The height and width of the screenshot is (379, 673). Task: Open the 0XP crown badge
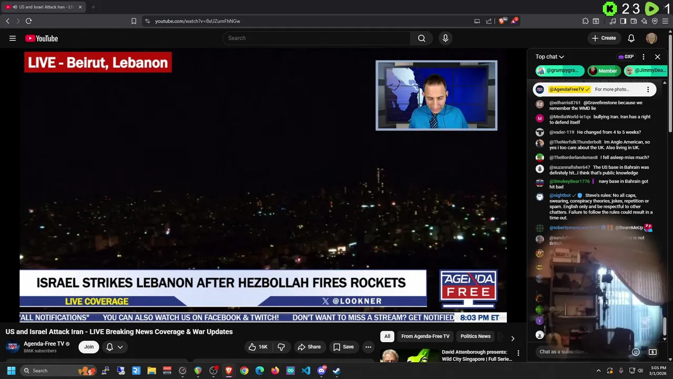tap(626, 57)
